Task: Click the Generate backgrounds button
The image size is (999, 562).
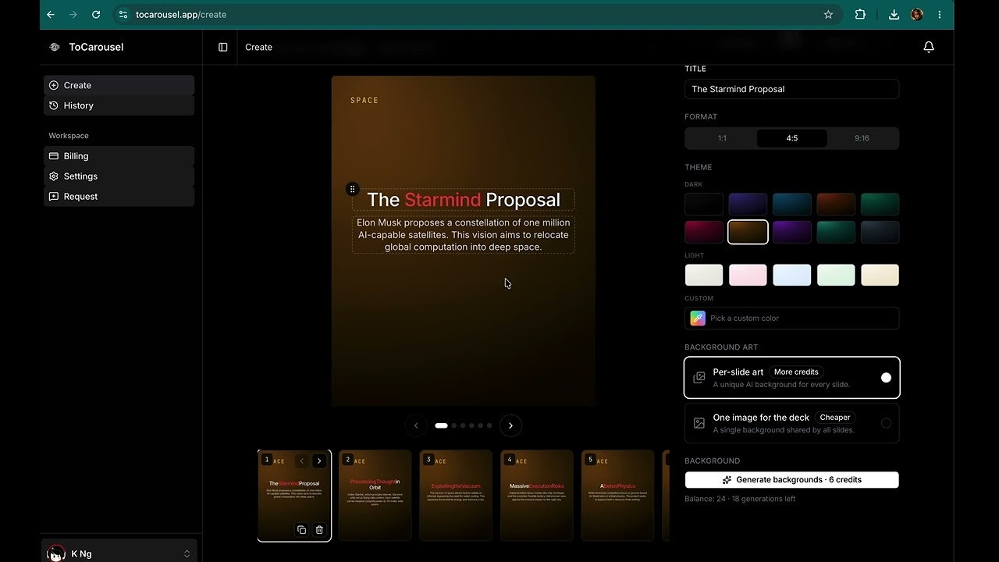Action: pyautogui.click(x=792, y=480)
